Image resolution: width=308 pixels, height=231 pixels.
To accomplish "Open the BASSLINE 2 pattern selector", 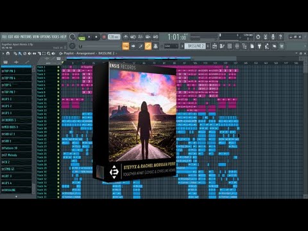I will click(195, 46).
